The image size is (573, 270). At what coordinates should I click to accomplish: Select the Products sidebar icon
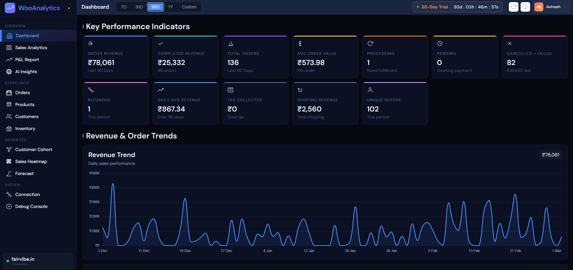click(x=9, y=104)
